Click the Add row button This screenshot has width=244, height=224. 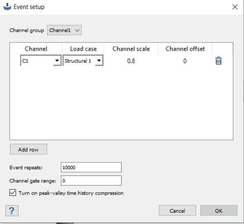pyautogui.click(x=29, y=149)
